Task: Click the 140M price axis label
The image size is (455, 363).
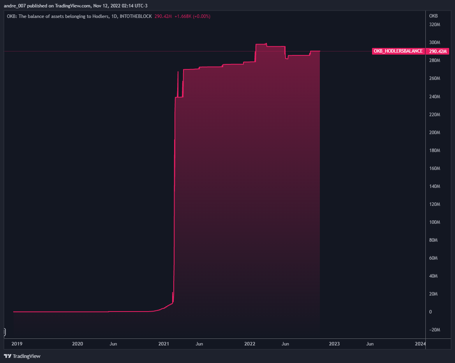Action: (x=435, y=186)
